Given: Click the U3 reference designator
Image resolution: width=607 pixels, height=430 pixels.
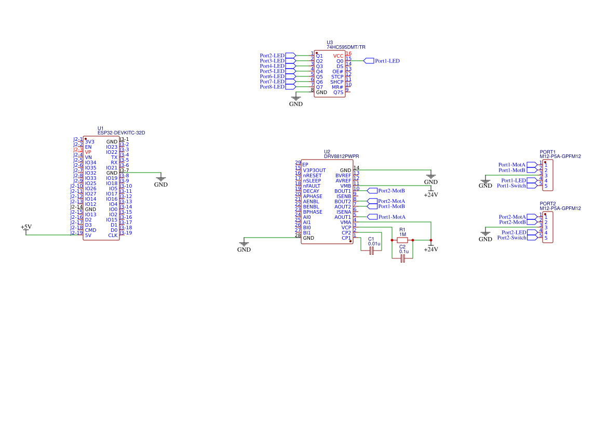Looking at the screenshot, I should point(330,43).
